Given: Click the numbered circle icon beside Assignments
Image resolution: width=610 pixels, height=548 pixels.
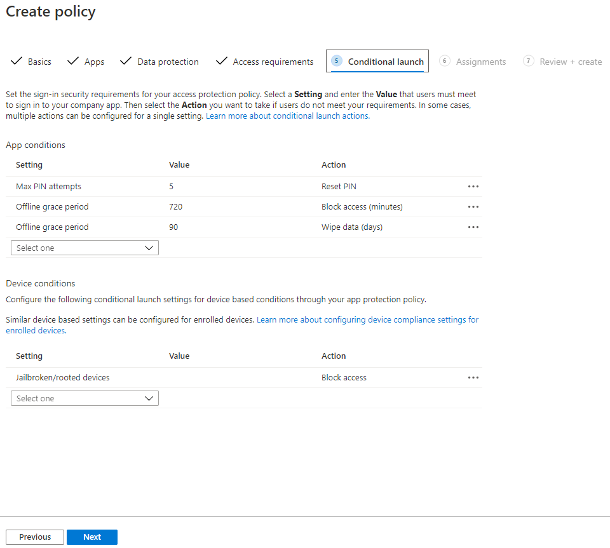Looking at the screenshot, I should 445,61.
